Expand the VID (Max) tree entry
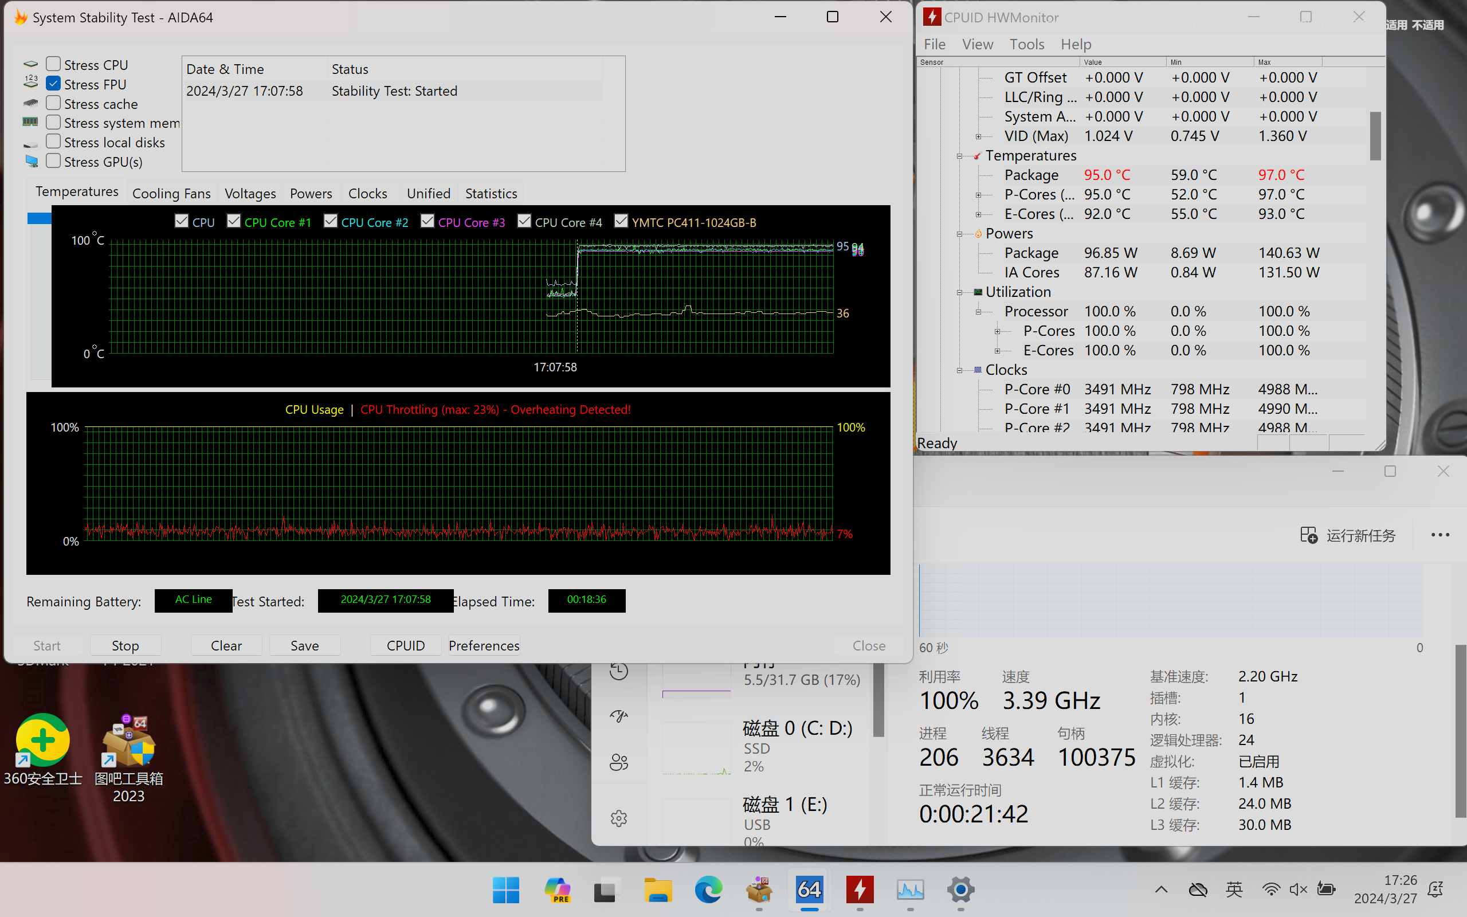 click(x=978, y=136)
